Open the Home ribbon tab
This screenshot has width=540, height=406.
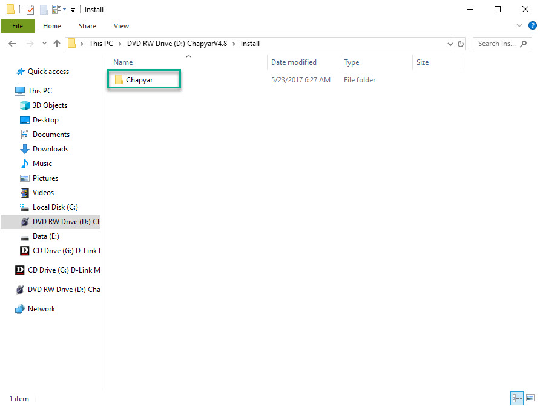(52, 26)
